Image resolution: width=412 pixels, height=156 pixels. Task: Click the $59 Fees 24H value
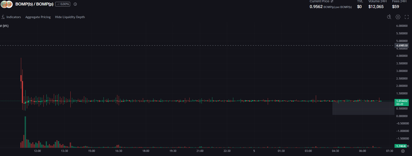396,7
